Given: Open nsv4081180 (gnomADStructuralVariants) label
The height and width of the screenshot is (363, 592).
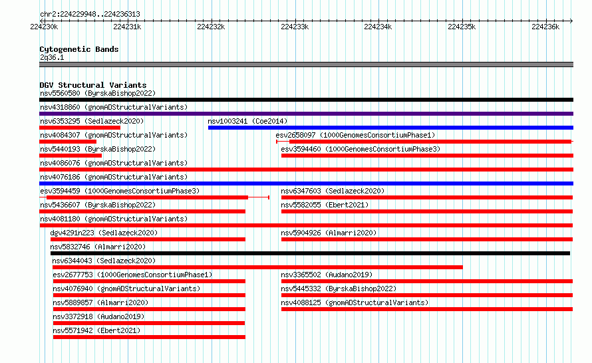Looking at the screenshot, I should click(114, 219).
